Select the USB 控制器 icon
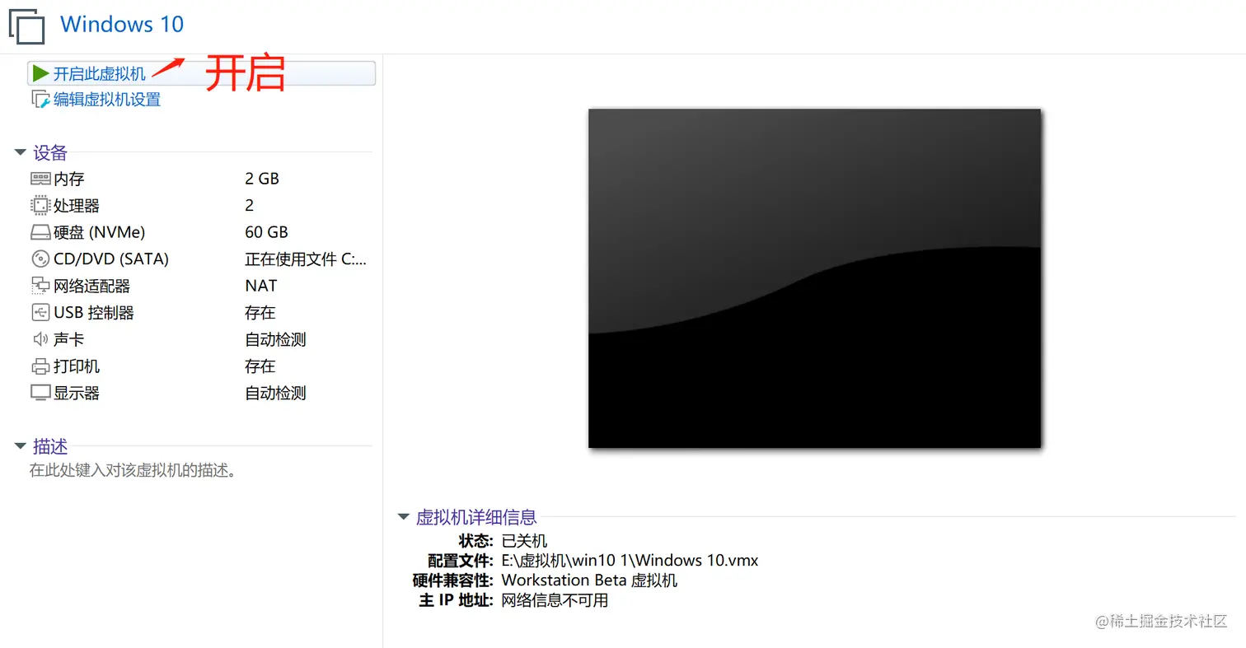 point(40,312)
